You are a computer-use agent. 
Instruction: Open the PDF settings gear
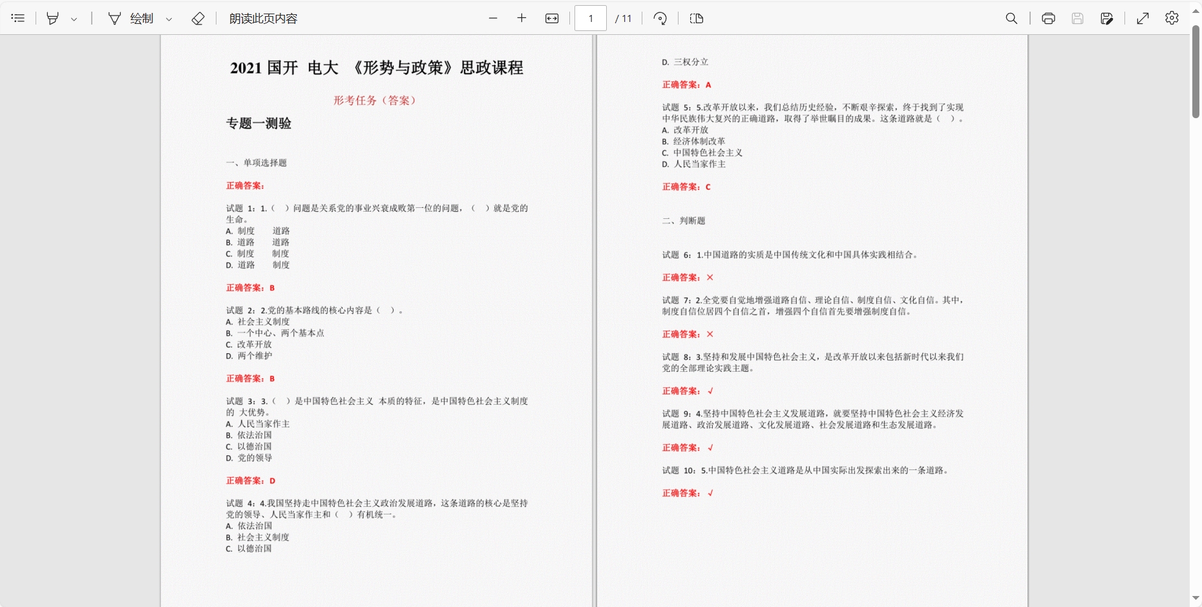tap(1172, 18)
